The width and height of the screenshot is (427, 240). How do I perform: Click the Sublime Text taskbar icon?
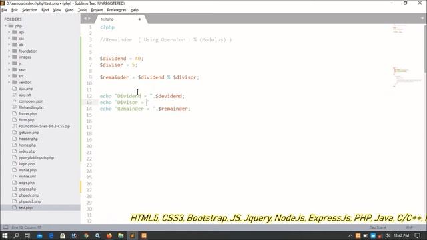[x=132, y=235]
